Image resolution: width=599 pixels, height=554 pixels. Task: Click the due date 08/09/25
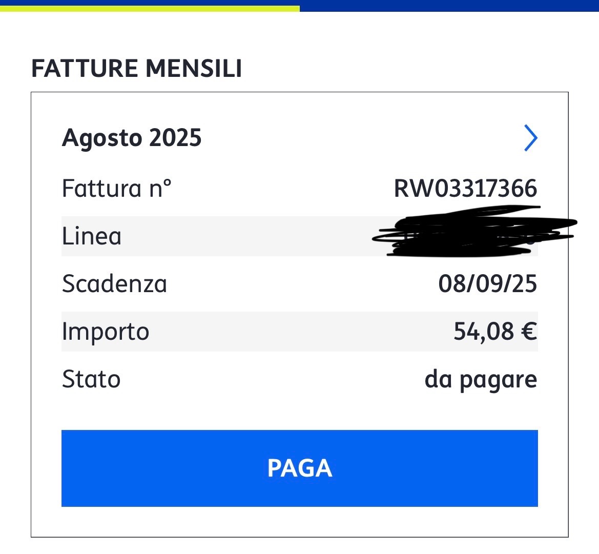coord(487,283)
